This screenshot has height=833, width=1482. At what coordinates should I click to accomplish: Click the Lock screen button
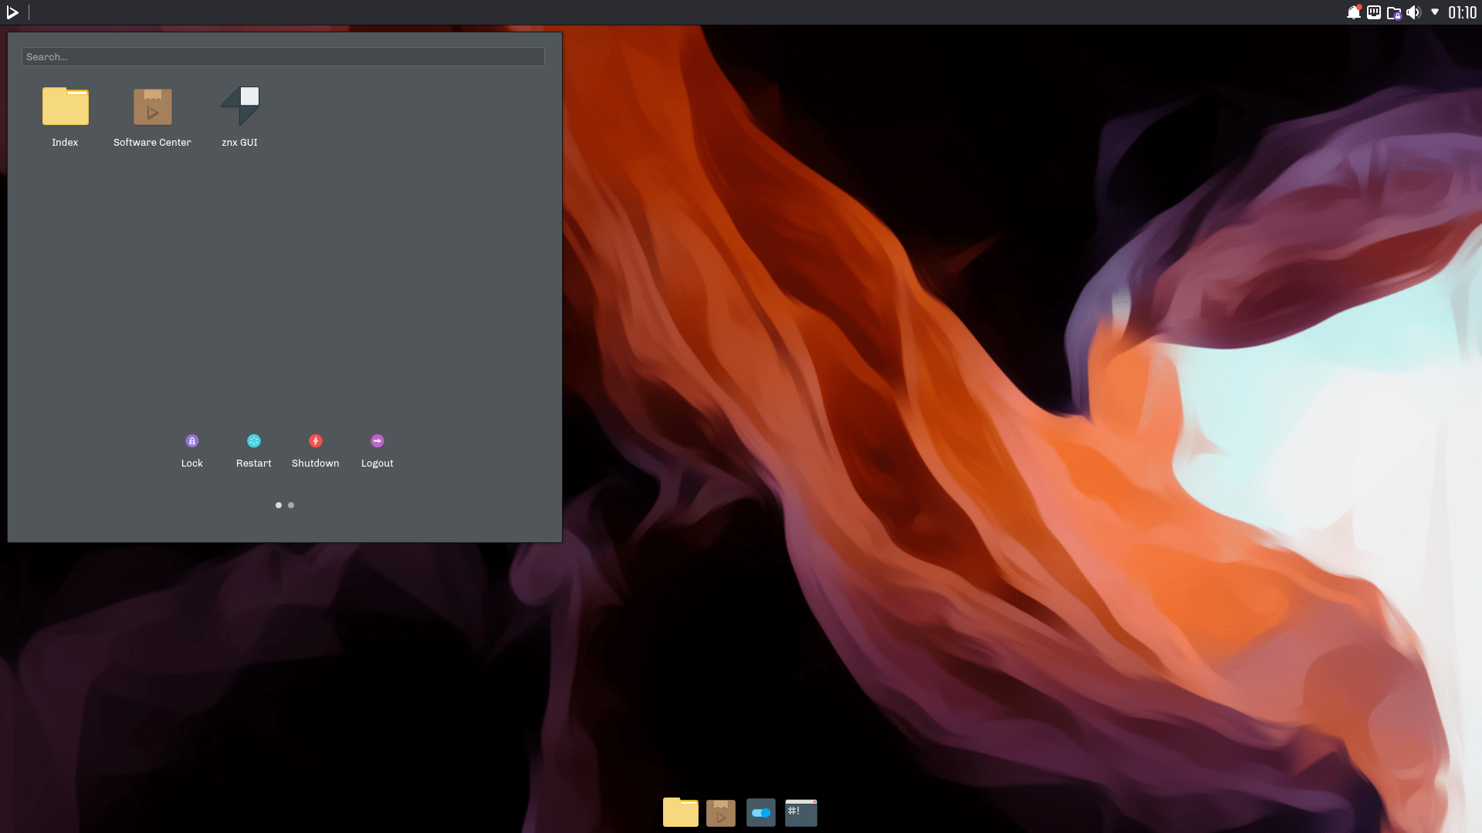click(x=191, y=440)
